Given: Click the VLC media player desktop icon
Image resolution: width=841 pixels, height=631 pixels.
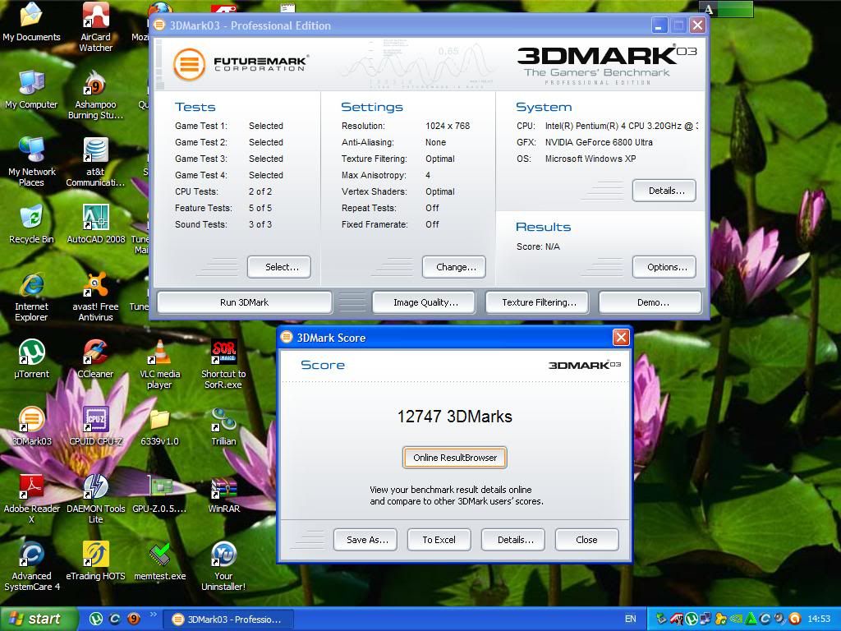Looking at the screenshot, I should point(159,364).
